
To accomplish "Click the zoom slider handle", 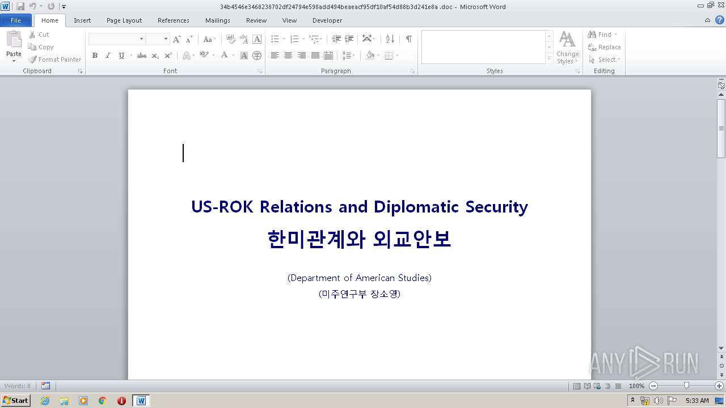I will [x=686, y=386].
